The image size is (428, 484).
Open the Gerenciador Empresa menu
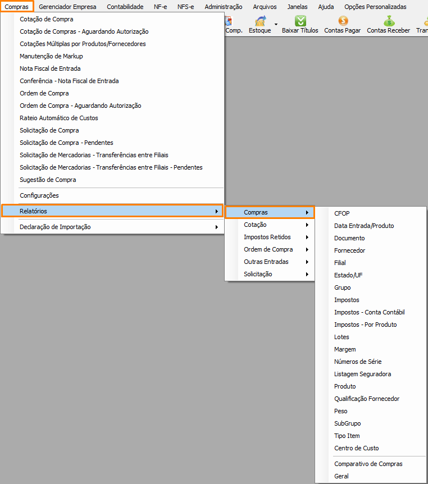click(67, 7)
